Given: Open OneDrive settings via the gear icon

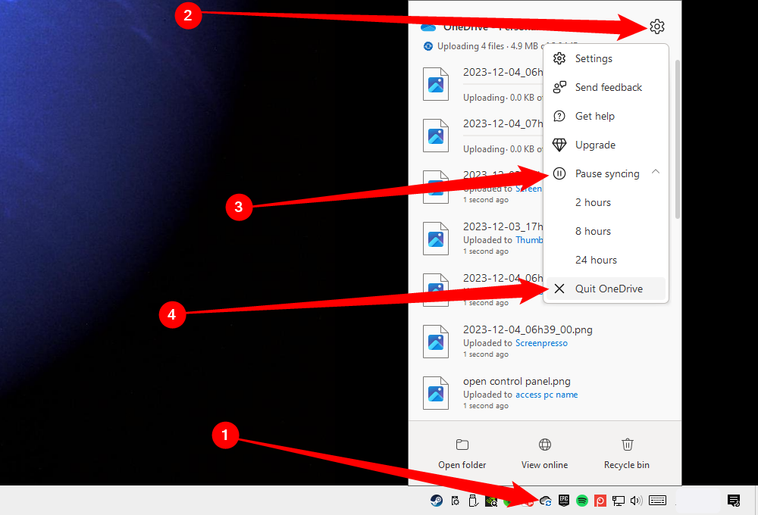Looking at the screenshot, I should pos(656,27).
